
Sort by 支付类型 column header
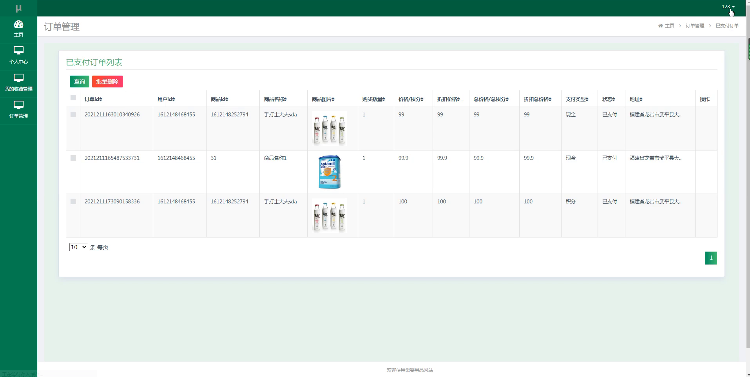click(x=577, y=99)
